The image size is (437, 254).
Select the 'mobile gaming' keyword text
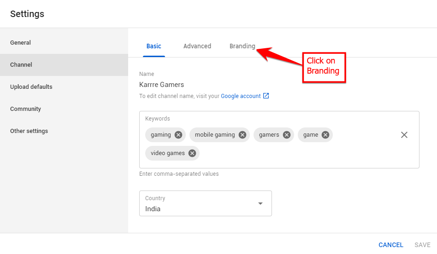(x=215, y=135)
